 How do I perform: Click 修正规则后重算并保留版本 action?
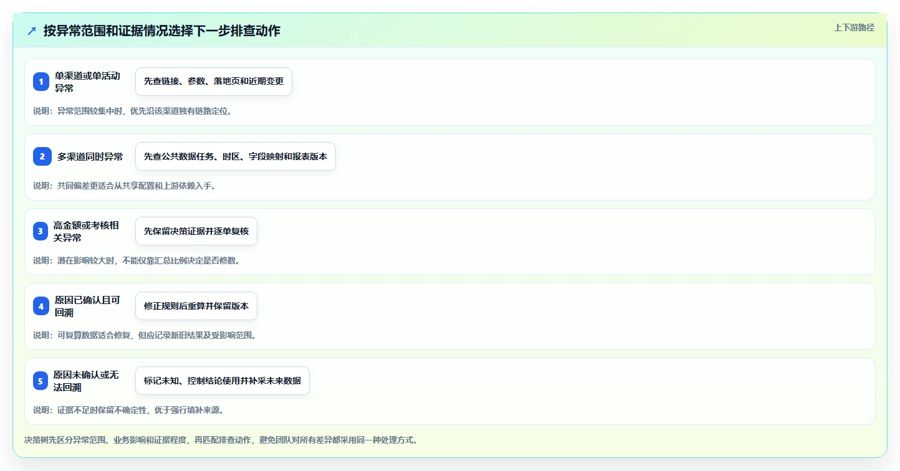click(196, 306)
